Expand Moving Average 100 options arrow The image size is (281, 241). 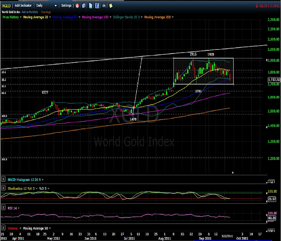(x=110, y=17)
